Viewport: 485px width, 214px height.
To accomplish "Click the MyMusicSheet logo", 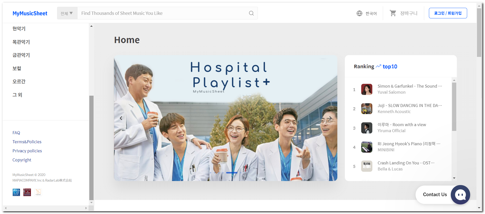I will pyautogui.click(x=30, y=13).
